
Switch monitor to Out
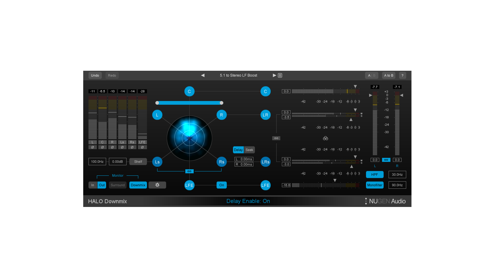click(102, 185)
